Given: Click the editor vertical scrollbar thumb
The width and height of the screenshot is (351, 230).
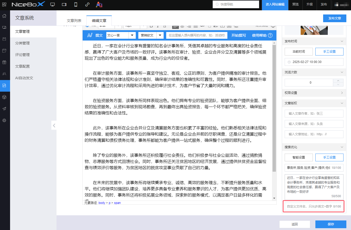Looking at the screenshot, I should click(x=274, y=109).
